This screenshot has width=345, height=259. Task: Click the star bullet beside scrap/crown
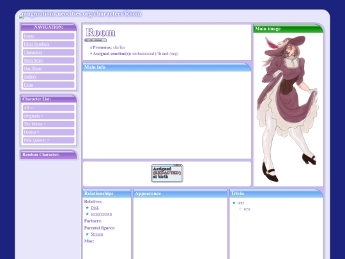coord(87,214)
